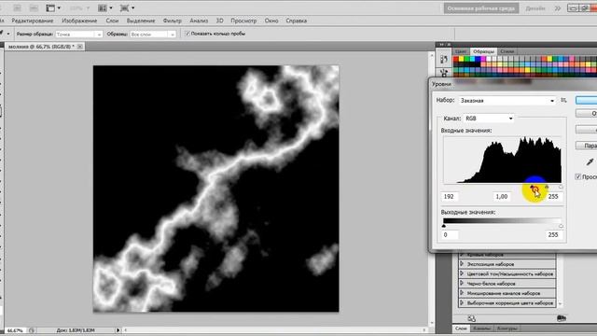Click the Cancel button in Levels dialog

(x=587, y=114)
